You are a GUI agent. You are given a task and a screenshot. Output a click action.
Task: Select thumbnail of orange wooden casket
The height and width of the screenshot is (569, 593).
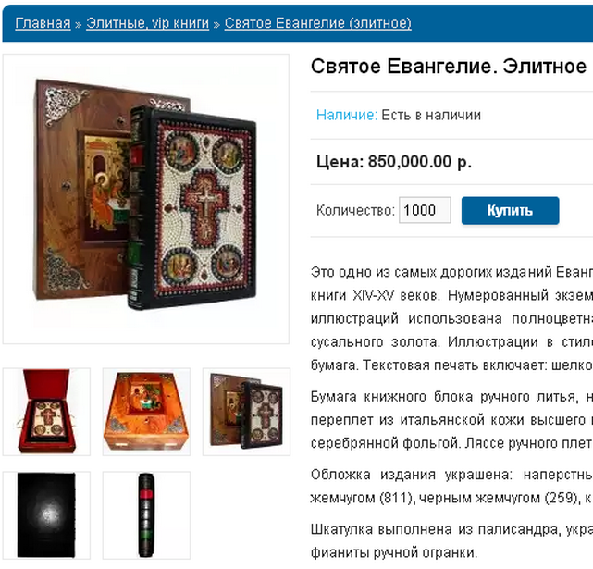[146, 412]
